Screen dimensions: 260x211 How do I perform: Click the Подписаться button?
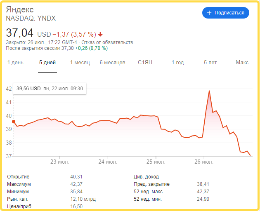[x=225, y=13]
